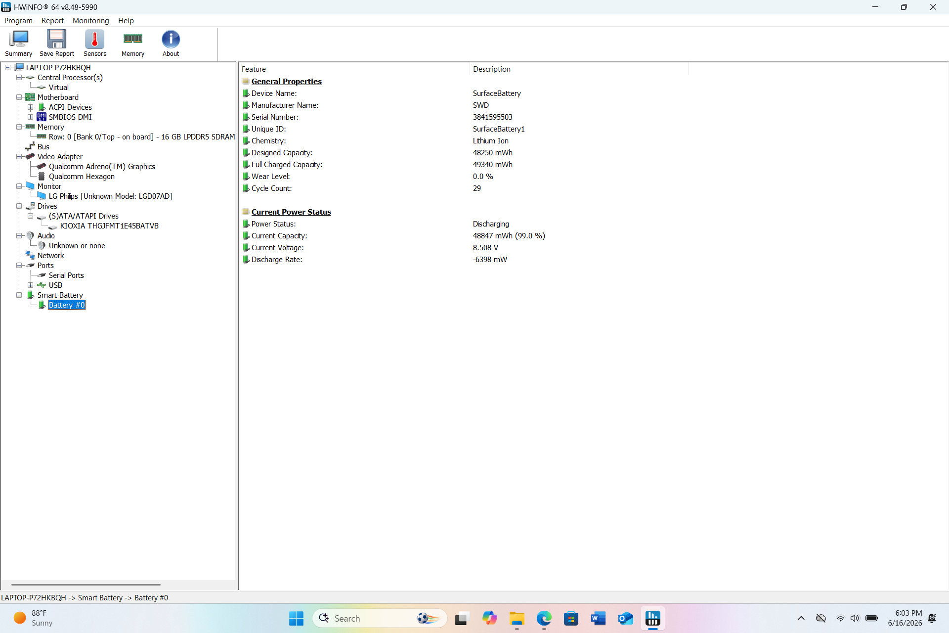
Task: Open File Explorer from taskbar
Action: [x=517, y=618]
